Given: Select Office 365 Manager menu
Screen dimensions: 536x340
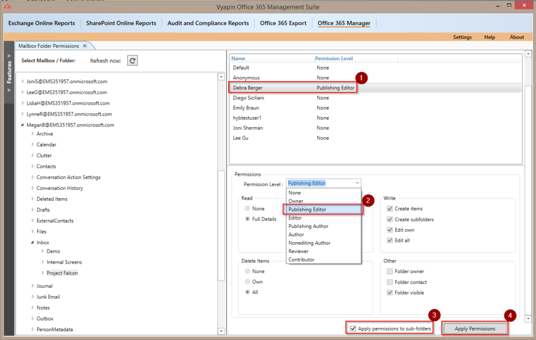Looking at the screenshot, I should (344, 23).
